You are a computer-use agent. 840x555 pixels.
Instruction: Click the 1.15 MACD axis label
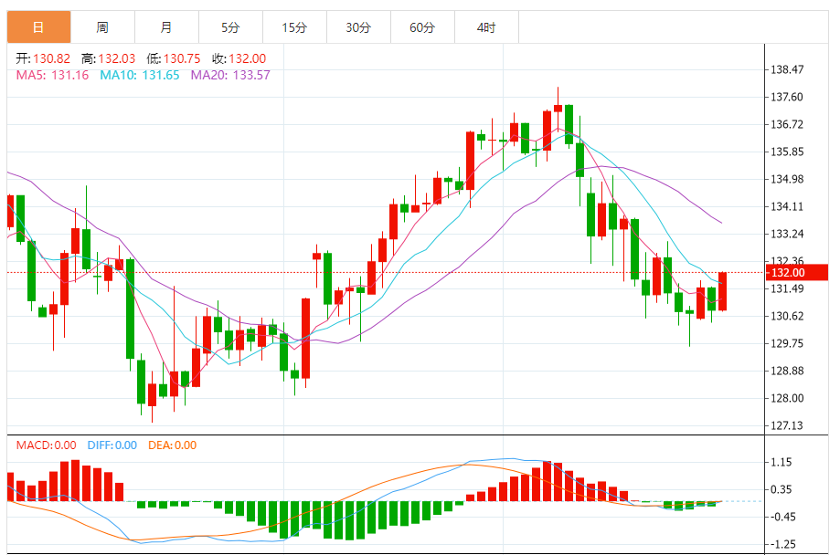pyautogui.click(x=782, y=462)
